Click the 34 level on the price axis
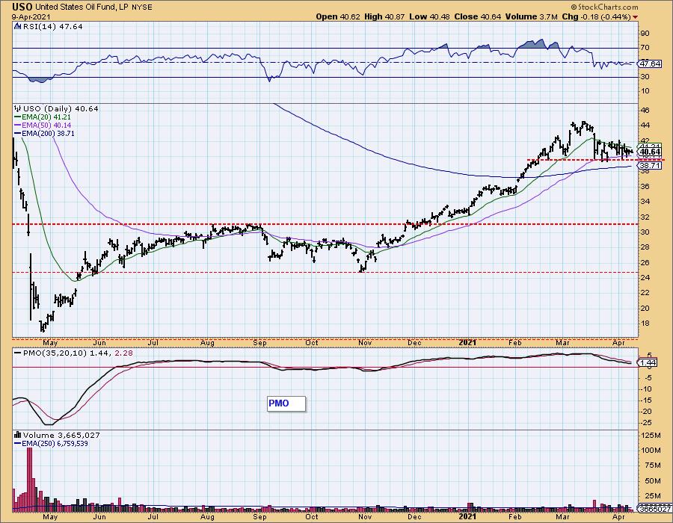The width and height of the screenshot is (673, 523). click(645, 202)
